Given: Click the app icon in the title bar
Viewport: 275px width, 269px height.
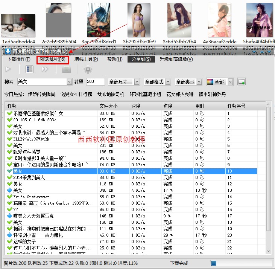Looking at the screenshot, I should coord(8,51).
